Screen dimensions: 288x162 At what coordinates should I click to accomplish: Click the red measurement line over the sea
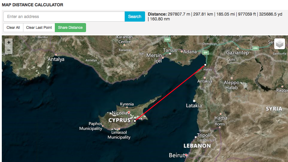(x=170, y=93)
